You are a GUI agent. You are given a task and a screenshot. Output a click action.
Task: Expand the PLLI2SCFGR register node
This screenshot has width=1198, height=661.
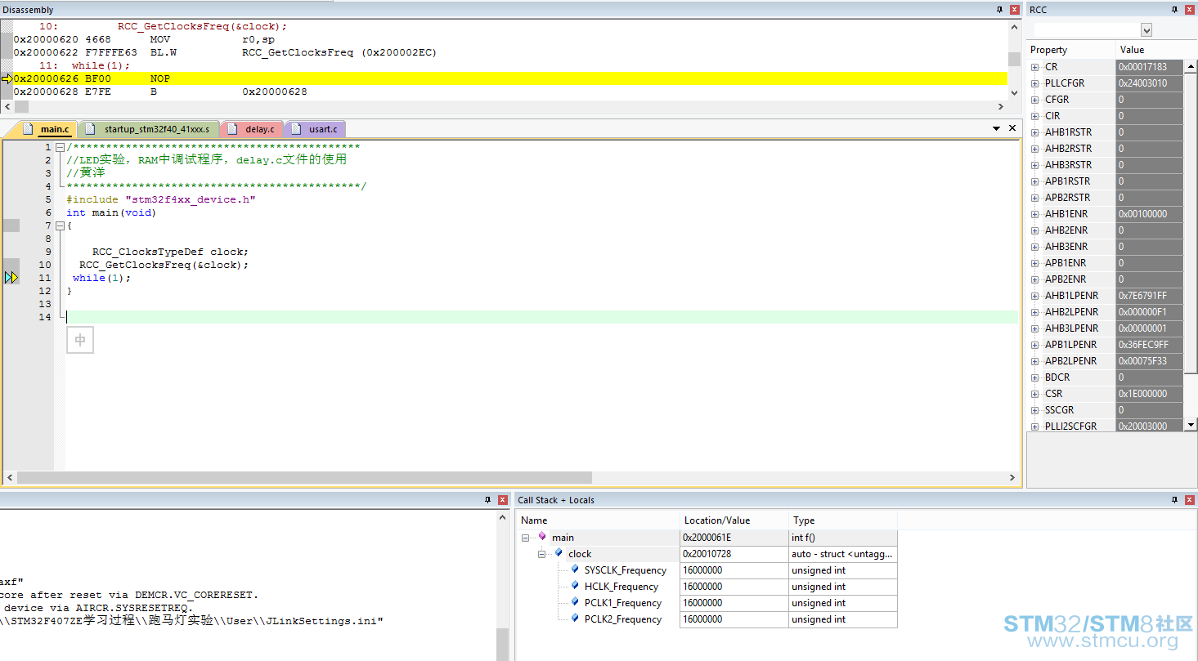pos(1034,427)
